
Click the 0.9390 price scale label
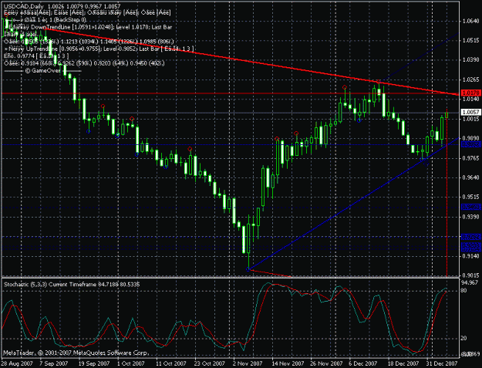[470, 217]
